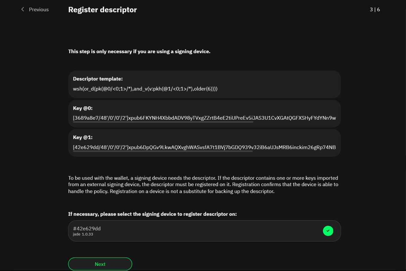
Task: Select the Key @0 xpub text
Action: 205,118
